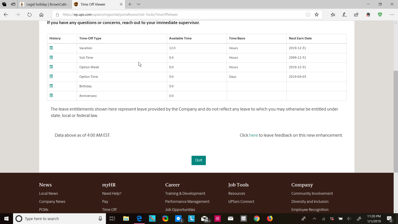Viewport: 398px width, 224px height.
Task: Open Firefox from taskbar
Action: (x=270, y=219)
